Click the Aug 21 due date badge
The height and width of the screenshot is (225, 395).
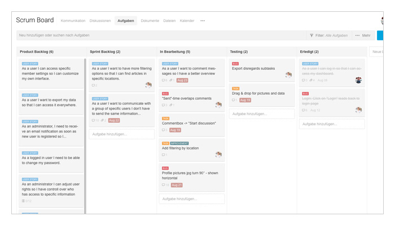tap(177, 185)
